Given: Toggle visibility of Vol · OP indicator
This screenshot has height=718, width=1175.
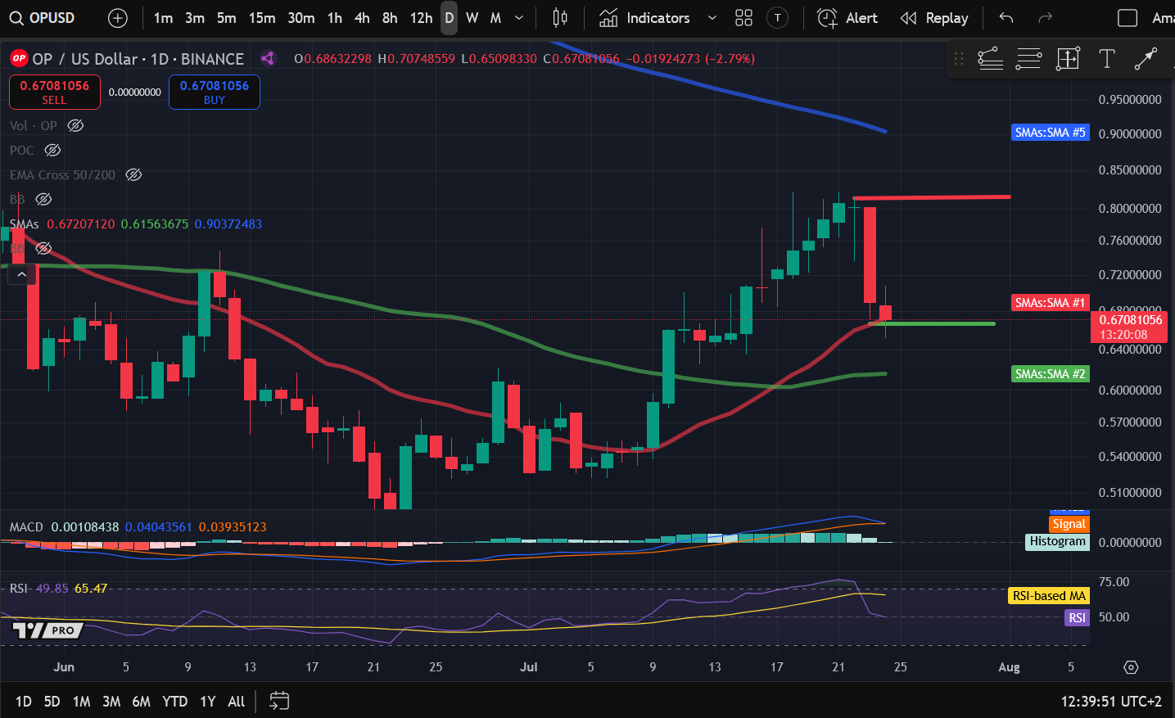Looking at the screenshot, I should 75,125.
